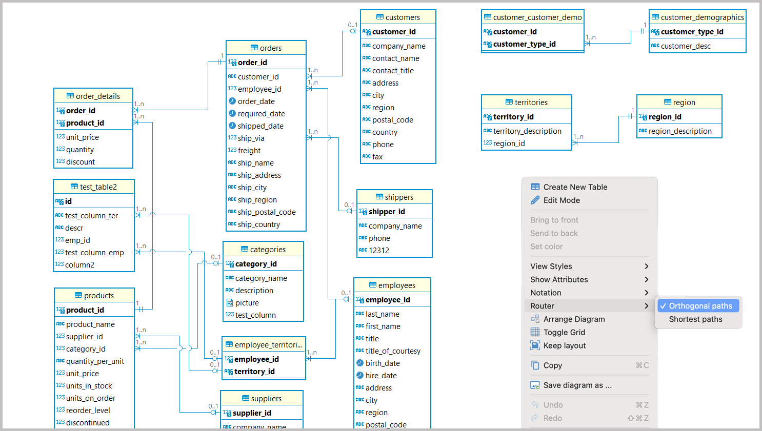
Task: Click the Save diagram as icon
Action: pos(535,385)
